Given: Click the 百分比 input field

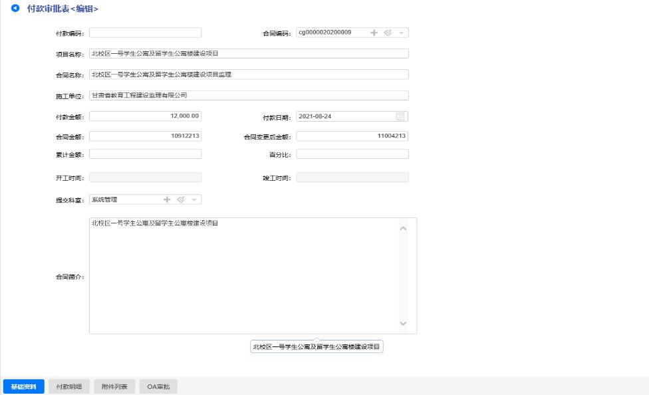Looking at the screenshot, I should pyautogui.click(x=352, y=154).
